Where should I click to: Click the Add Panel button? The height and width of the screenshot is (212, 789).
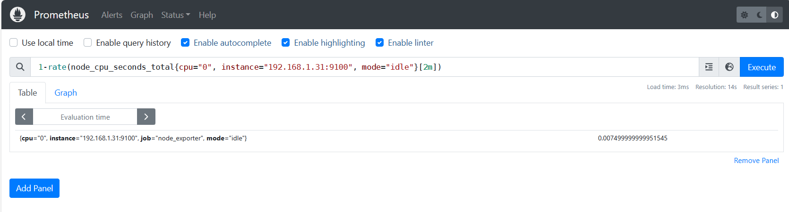pyautogui.click(x=34, y=188)
